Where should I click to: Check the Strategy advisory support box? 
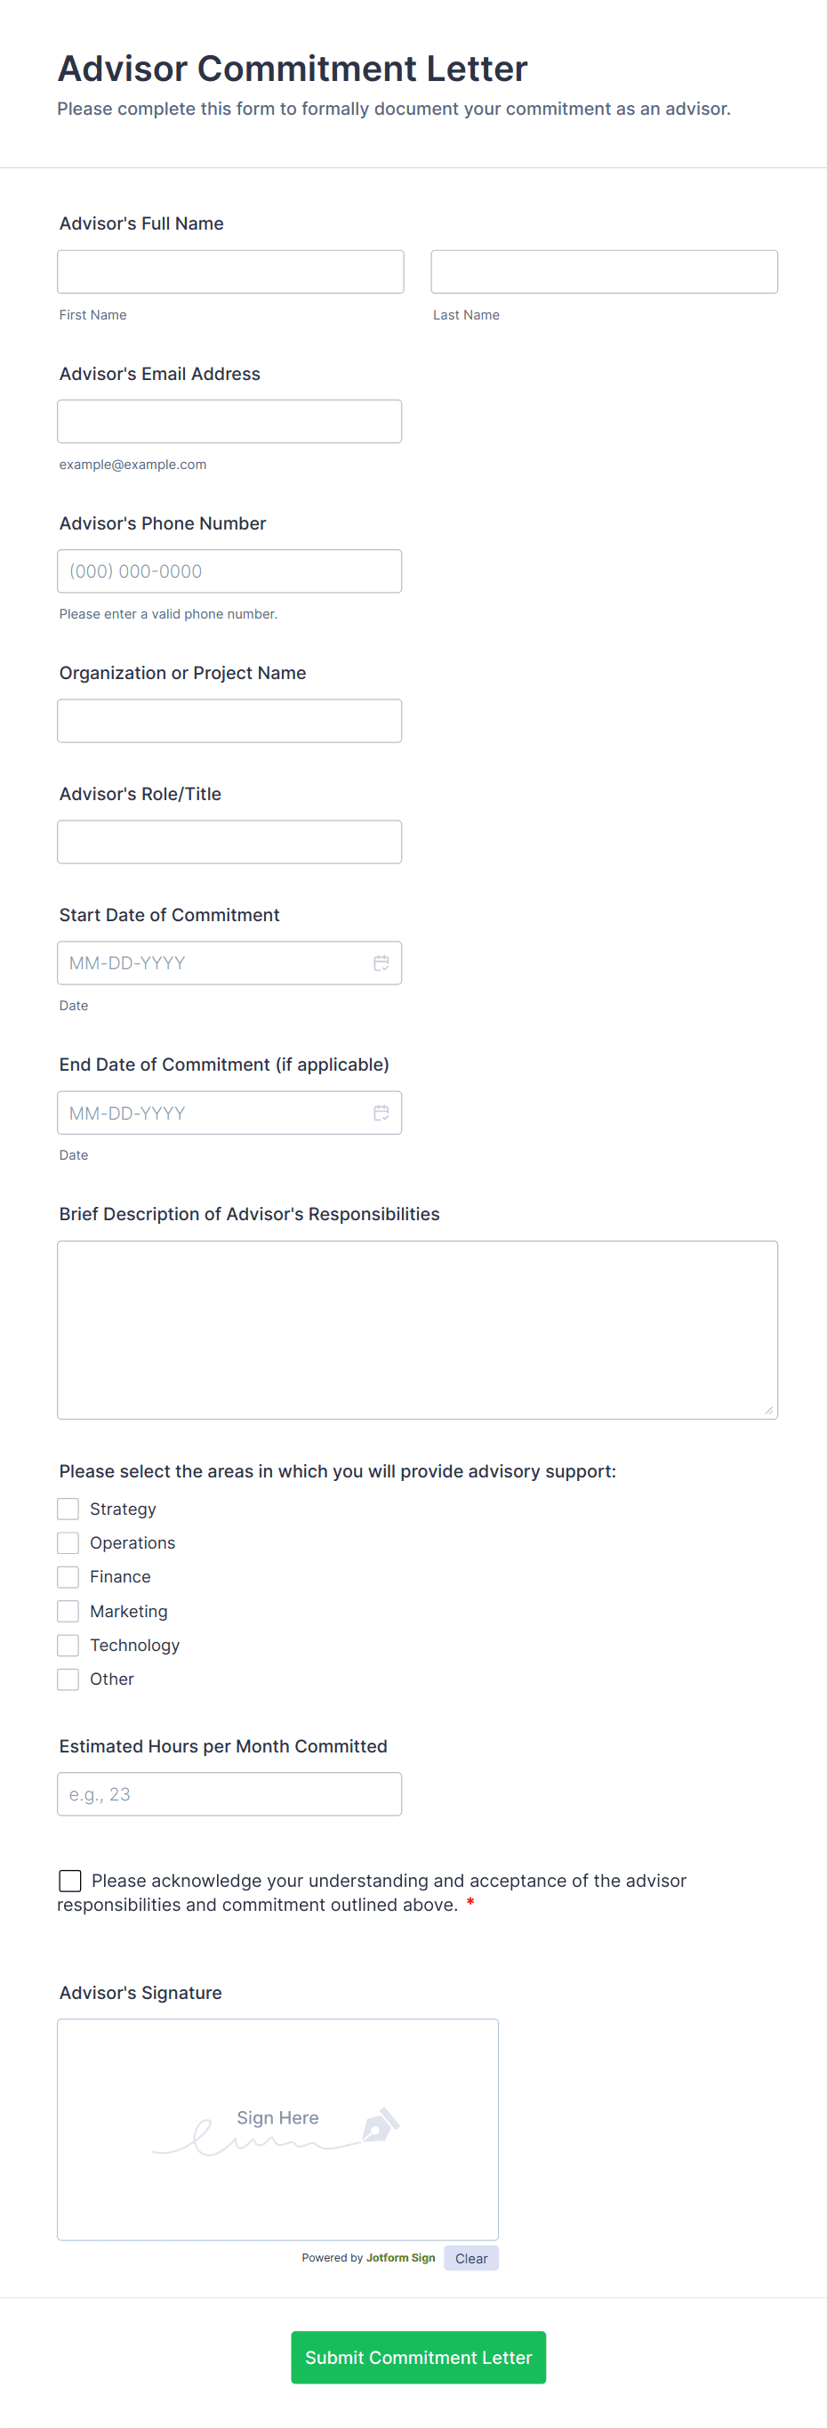[x=67, y=1508]
